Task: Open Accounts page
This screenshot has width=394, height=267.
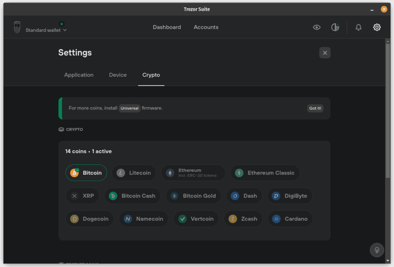Action: pyautogui.click(x=206, y=27)
